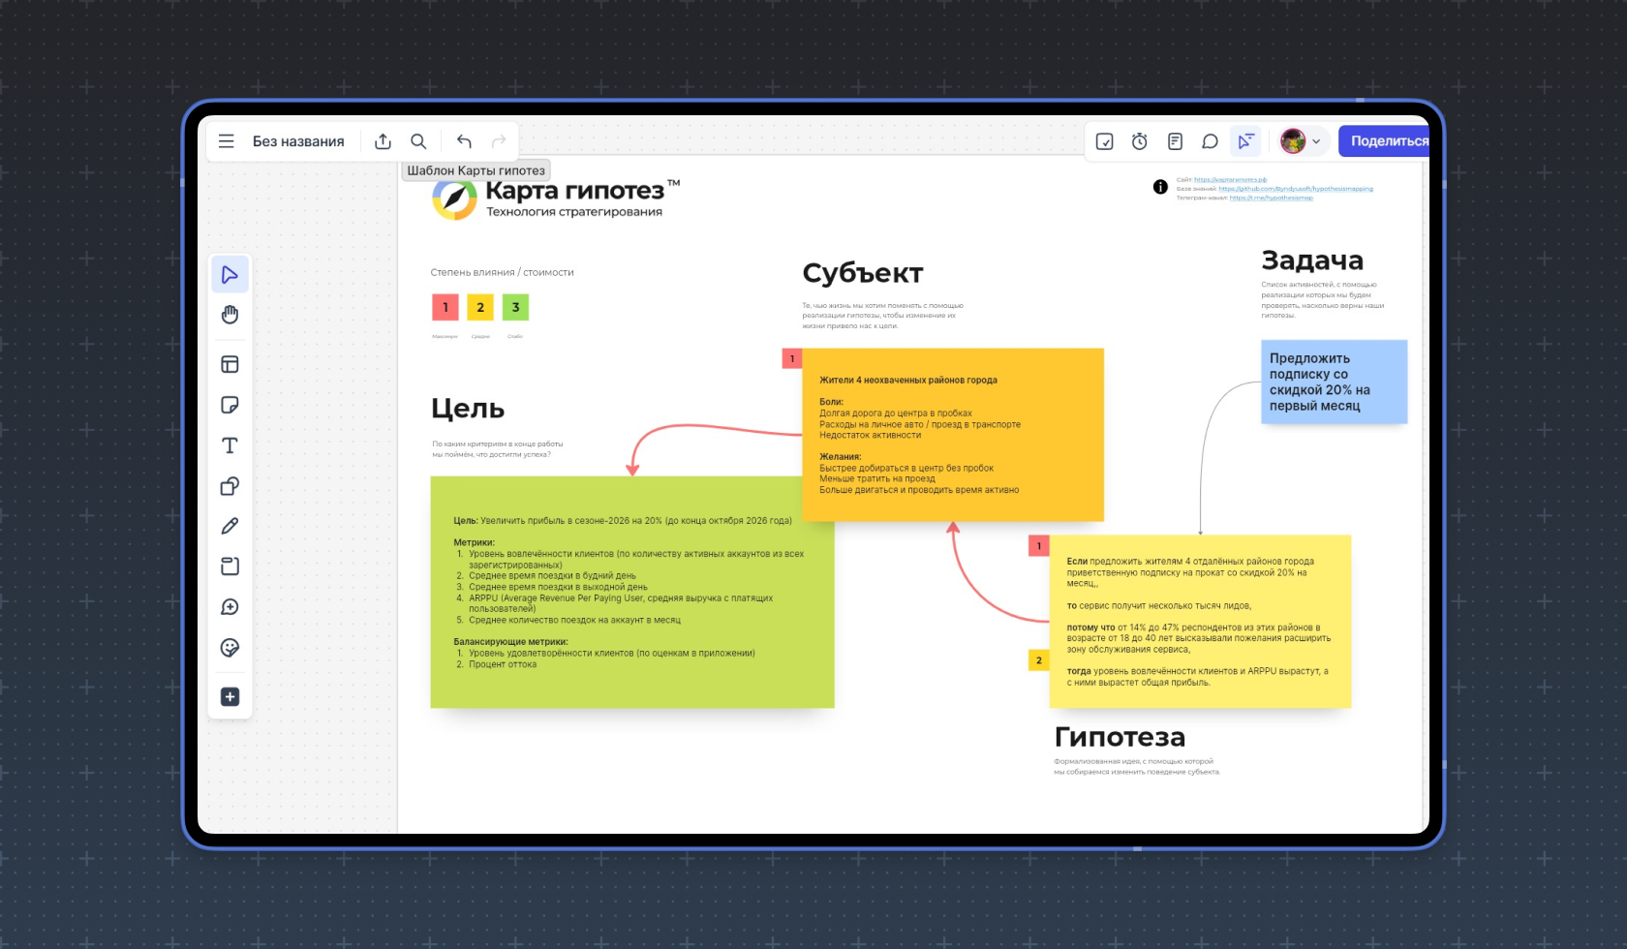Click the board title 'Без названия'
Viewport: 1627px width, 949px height.
click(x=298, y=141)
